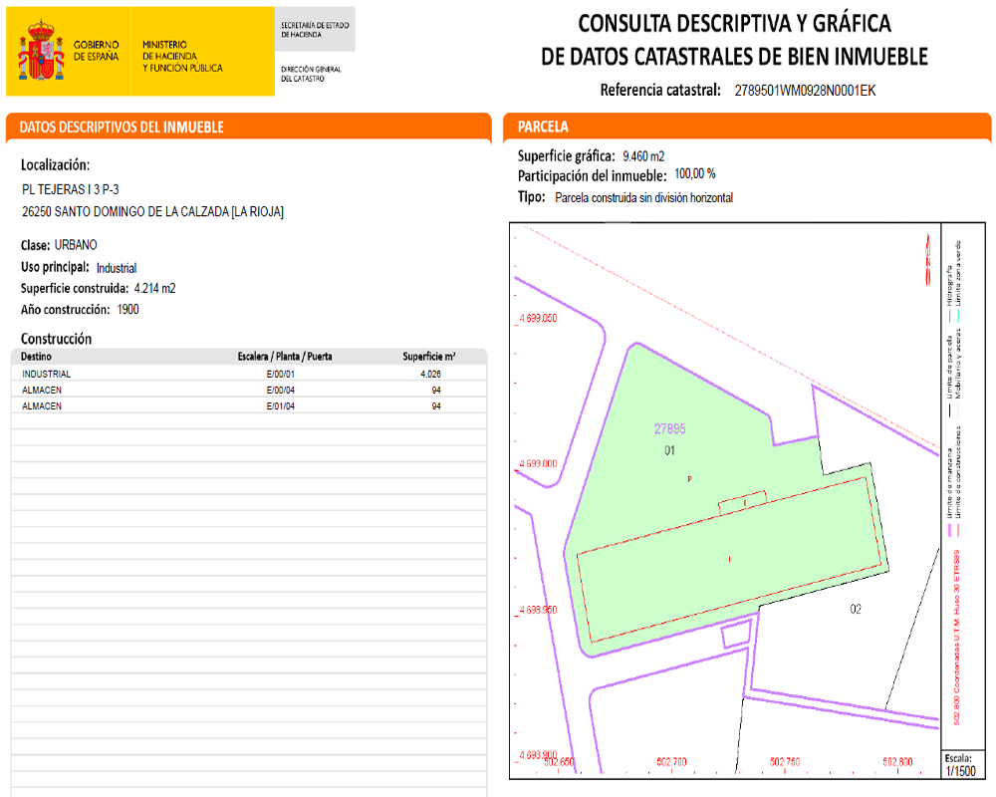
Task: Click the 'Superficie m²' column header
Action: coord(429,357)
